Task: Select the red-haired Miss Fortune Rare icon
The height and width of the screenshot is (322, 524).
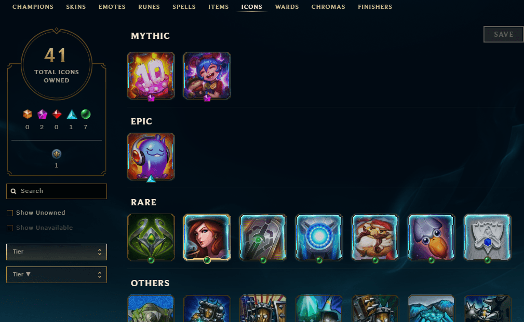Action: coord(207,237)
